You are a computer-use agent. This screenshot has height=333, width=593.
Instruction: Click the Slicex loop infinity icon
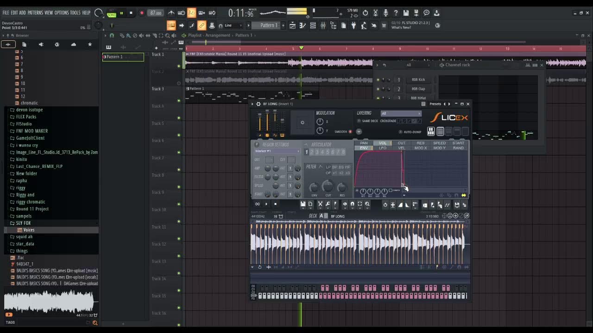coord(258,204)
